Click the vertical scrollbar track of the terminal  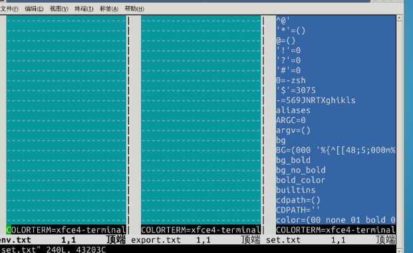399,134
